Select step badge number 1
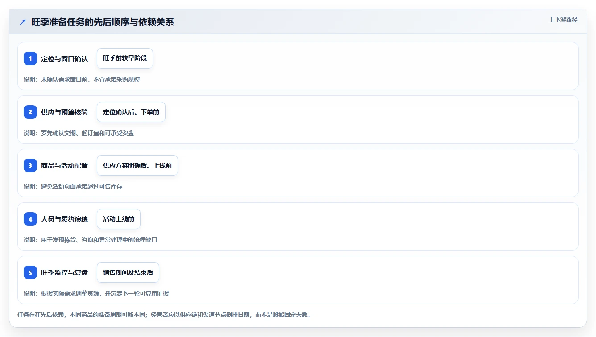Screen dimensions: 596x337 coord(30,58)
